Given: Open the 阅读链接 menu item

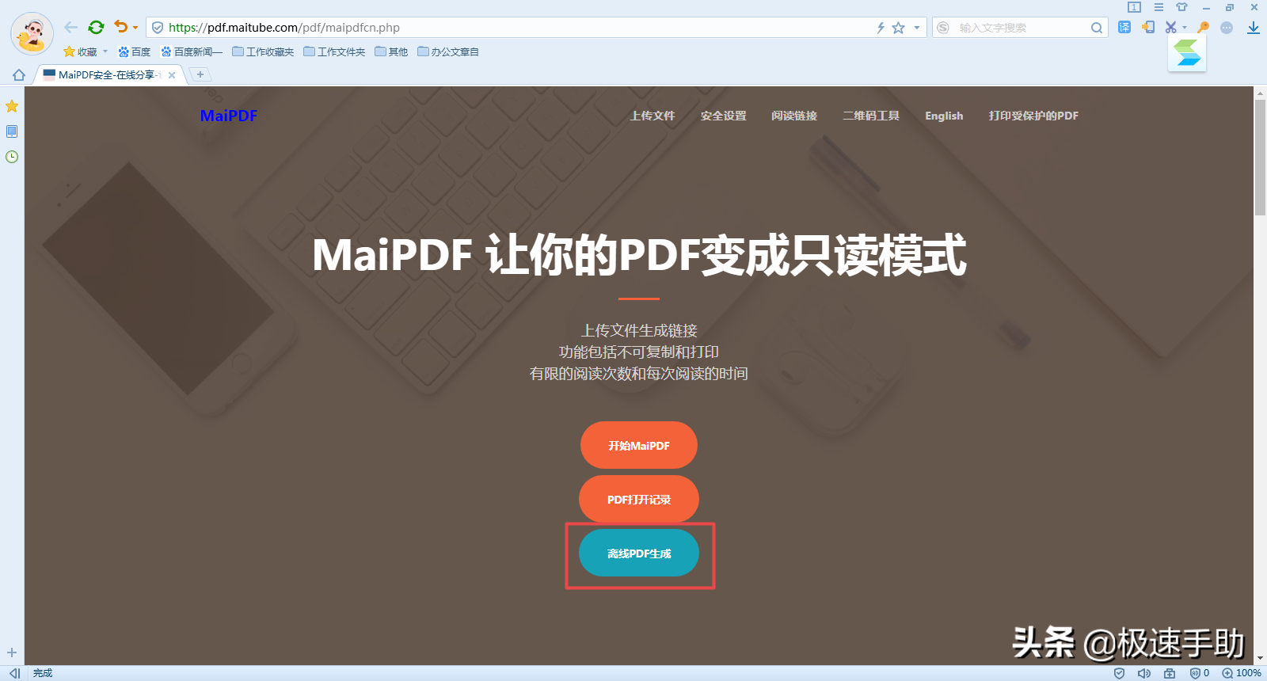Looking at the screenshot, I should [794, 116].
